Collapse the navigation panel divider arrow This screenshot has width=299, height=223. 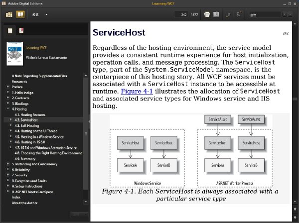tap(89, 121)
